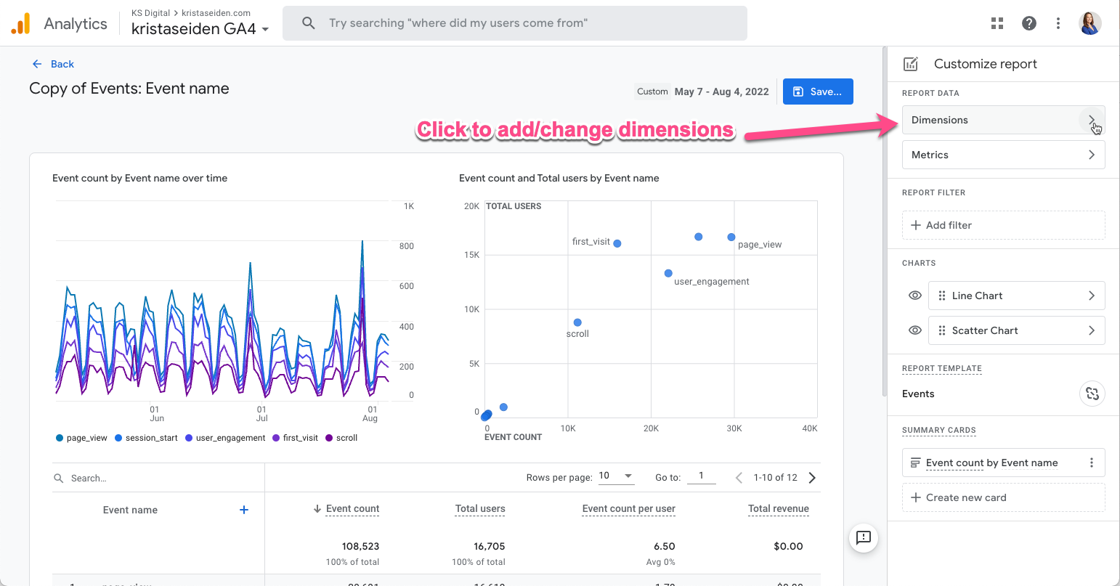Toggle visibility of the Line Chart
Screen dimensions: 1120x586
pyautogui.click(x=915, y=296)
